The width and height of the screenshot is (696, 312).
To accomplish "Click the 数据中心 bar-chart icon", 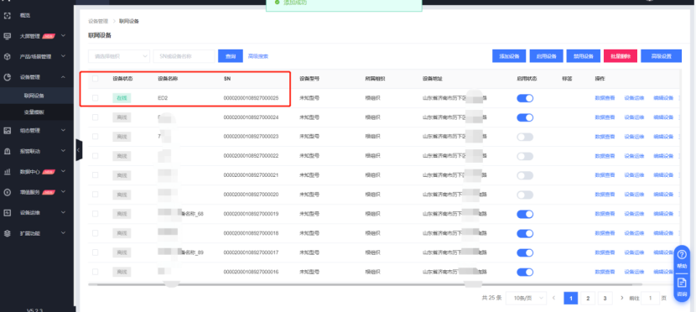I will click(x=7, y=172).
